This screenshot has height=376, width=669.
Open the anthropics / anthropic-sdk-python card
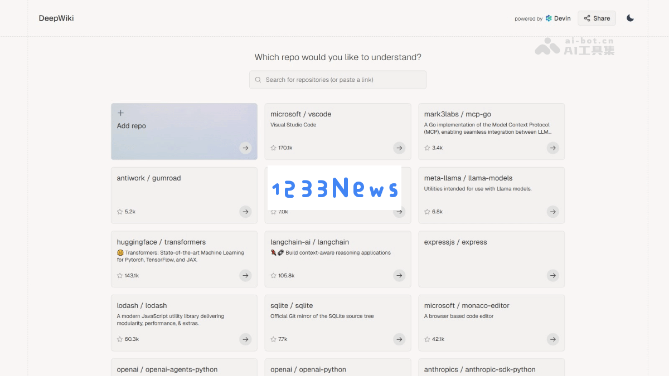492,367
